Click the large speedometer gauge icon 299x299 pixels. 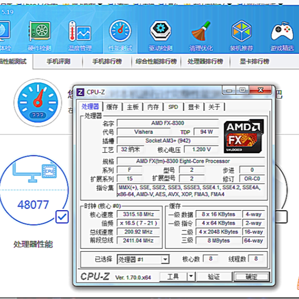click(x=38, y=102)
